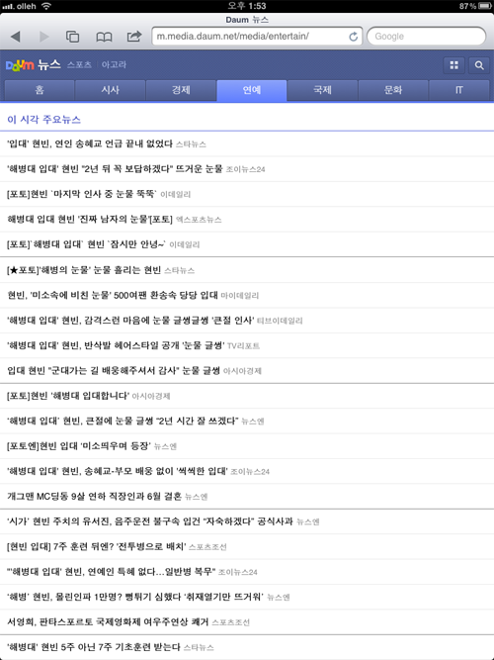This screenshot has width=494, height=660.
Task: Open article [포토엔]현빈 입대 '미소띄우며 등장'
Action: tap(247, 446)
